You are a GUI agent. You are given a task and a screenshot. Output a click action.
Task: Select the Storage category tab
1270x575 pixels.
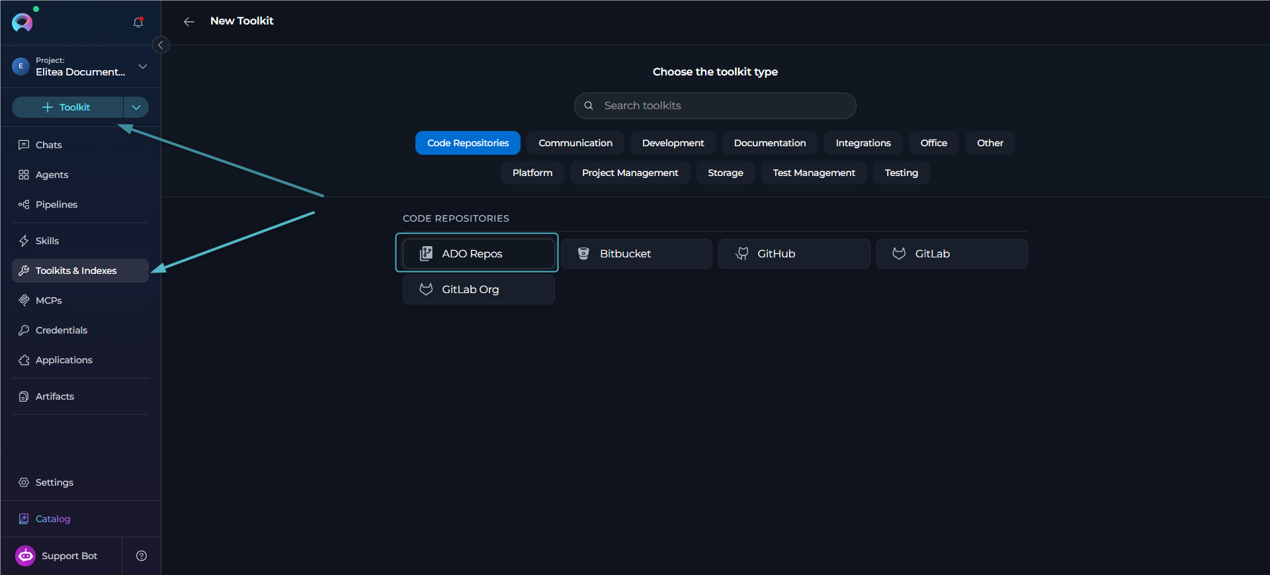[726, 173]
